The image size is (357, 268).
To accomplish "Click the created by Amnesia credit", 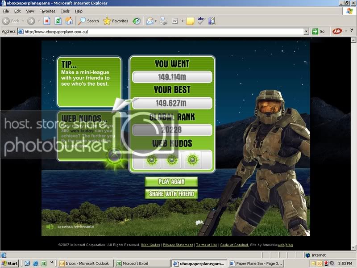I will point(76,227).
